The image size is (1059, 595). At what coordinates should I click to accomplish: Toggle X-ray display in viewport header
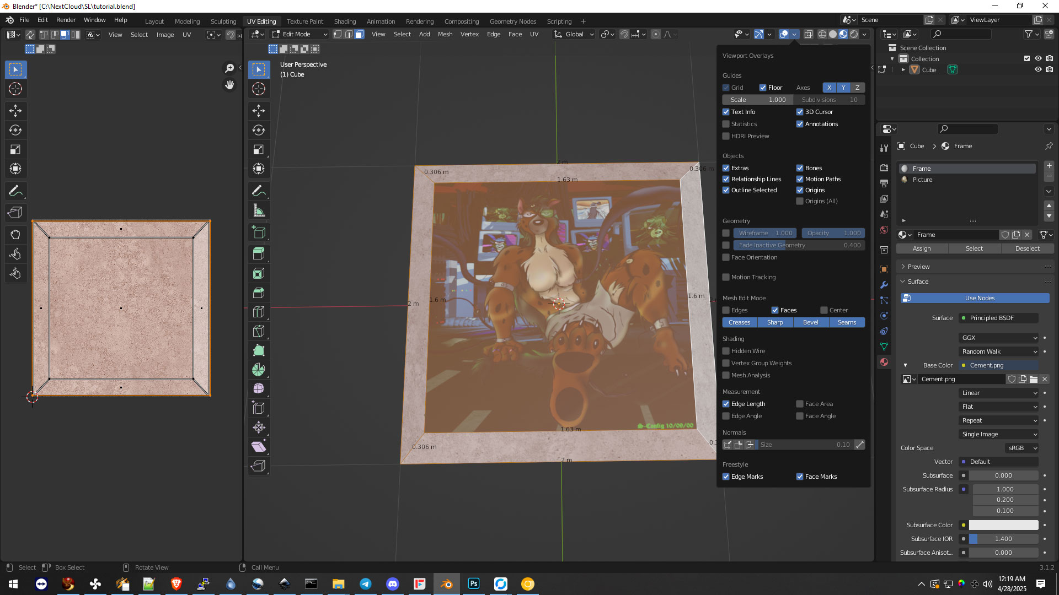tap(808, 34)
